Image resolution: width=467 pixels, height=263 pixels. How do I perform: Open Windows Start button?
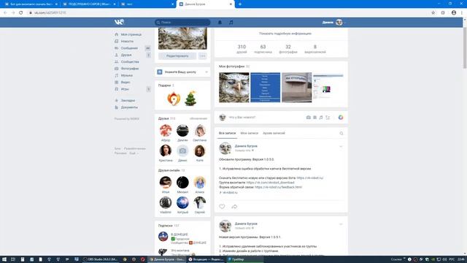click(4, 259)
